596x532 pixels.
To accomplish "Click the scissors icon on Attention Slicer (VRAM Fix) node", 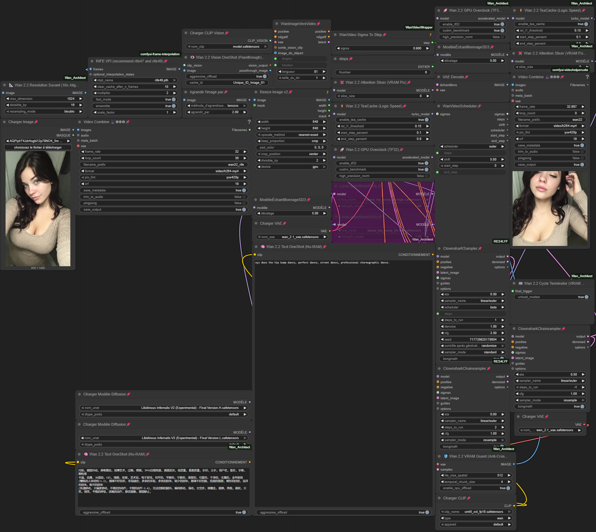I will pyautogui.click(x=342, y=82).
